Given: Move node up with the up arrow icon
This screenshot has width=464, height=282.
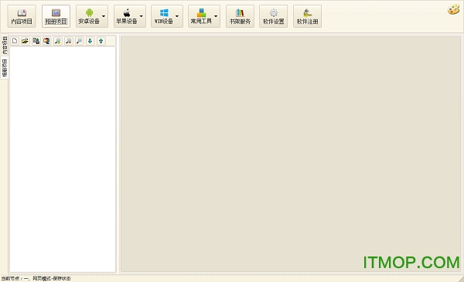Looking at the screenshot, I should [x=101, y=41].
